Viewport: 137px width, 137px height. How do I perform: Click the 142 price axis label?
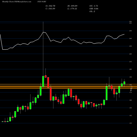(x=130, y=115)
